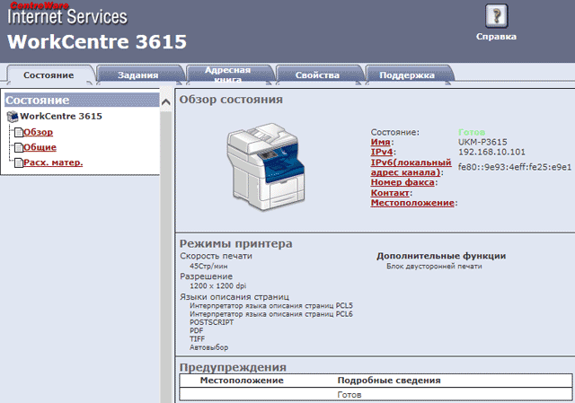575x403 pixels.
Task: Open the Поддержка tab
Action: coord(407,75)
